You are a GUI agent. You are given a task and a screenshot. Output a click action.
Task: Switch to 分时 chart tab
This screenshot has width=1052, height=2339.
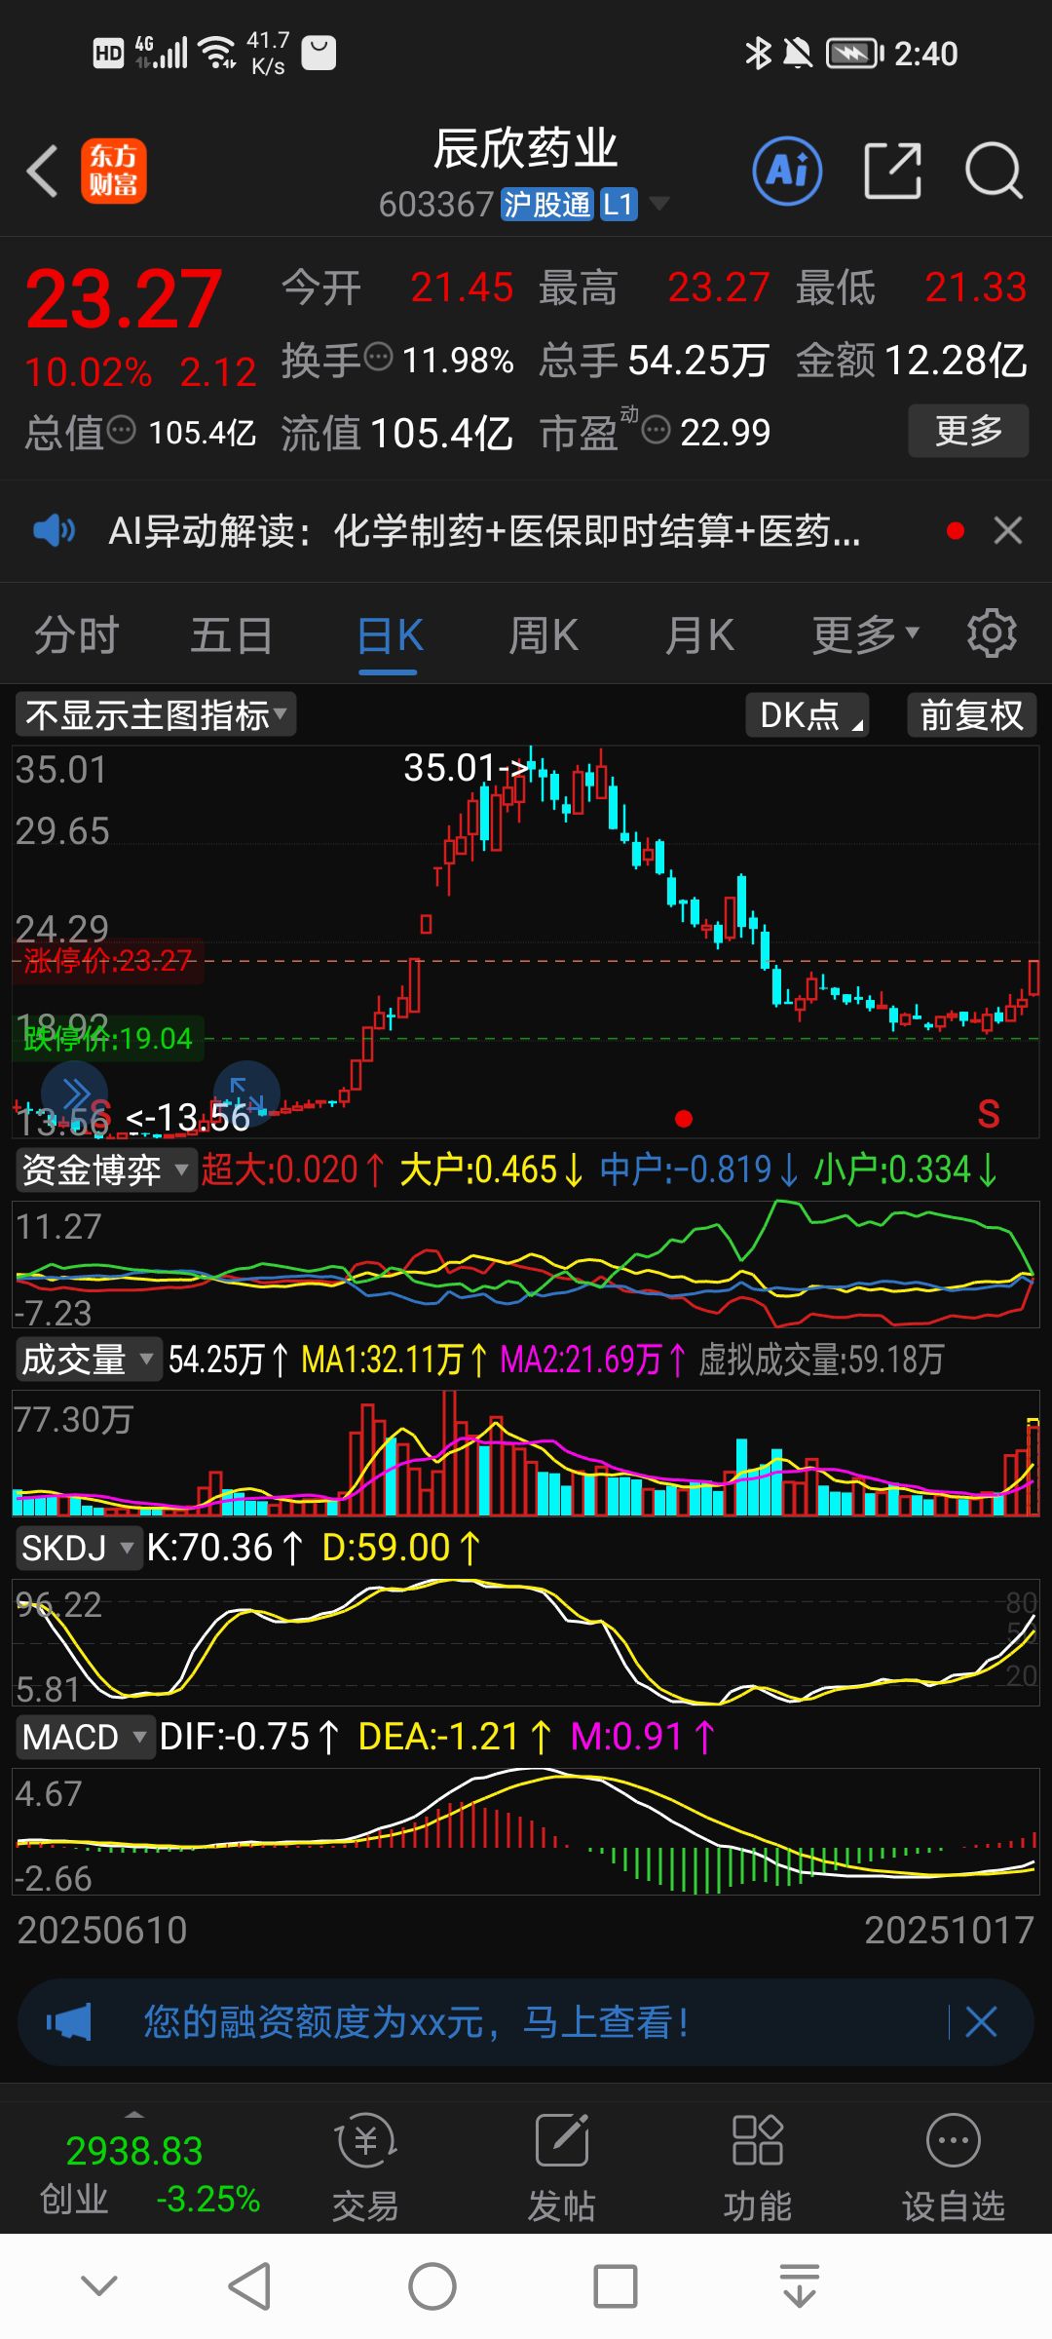click(x=76, y=635)
